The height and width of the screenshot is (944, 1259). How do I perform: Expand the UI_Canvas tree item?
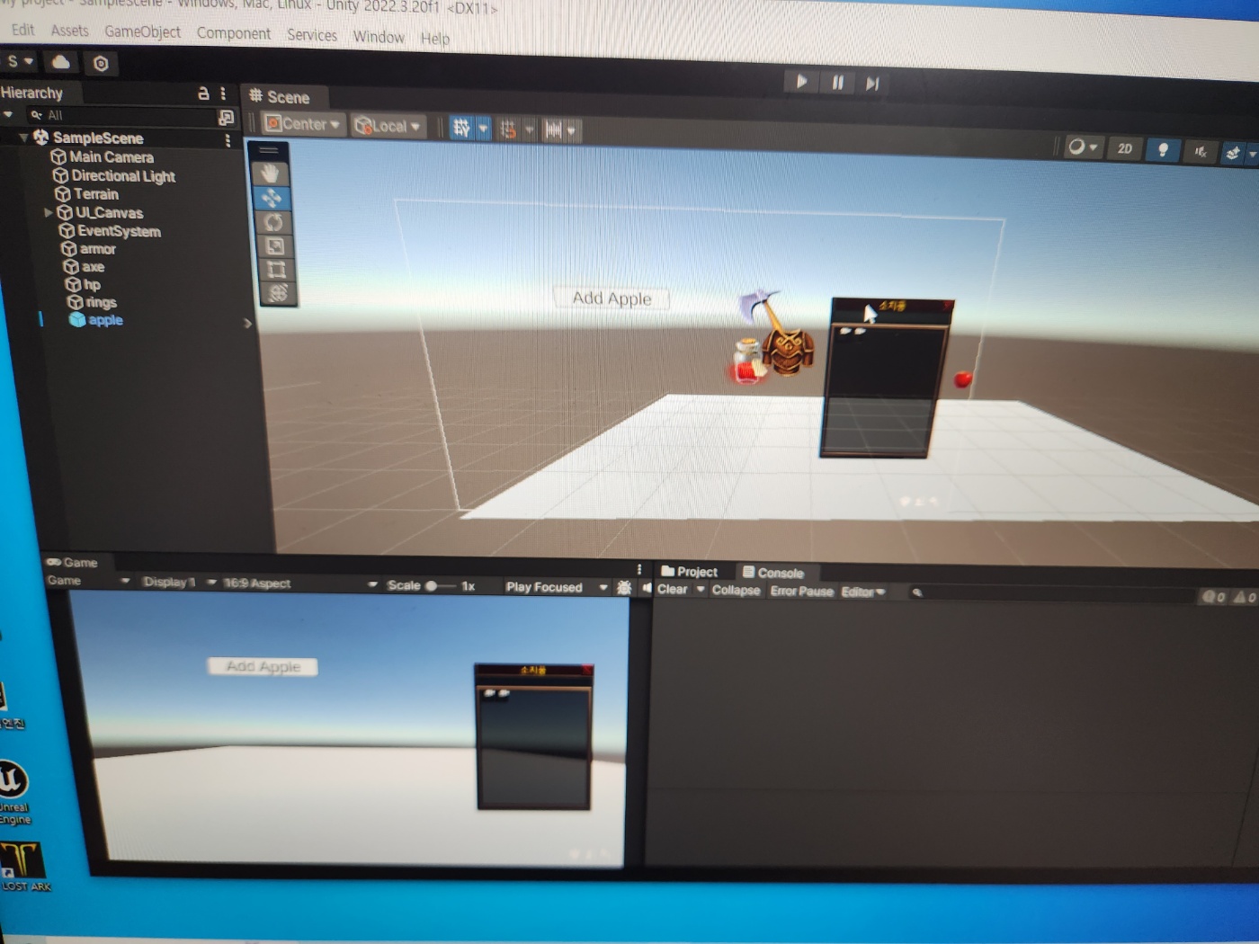(x=49, y=213)
